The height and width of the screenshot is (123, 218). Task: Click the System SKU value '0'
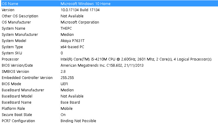pyautogui.click(x=62, y=53)
